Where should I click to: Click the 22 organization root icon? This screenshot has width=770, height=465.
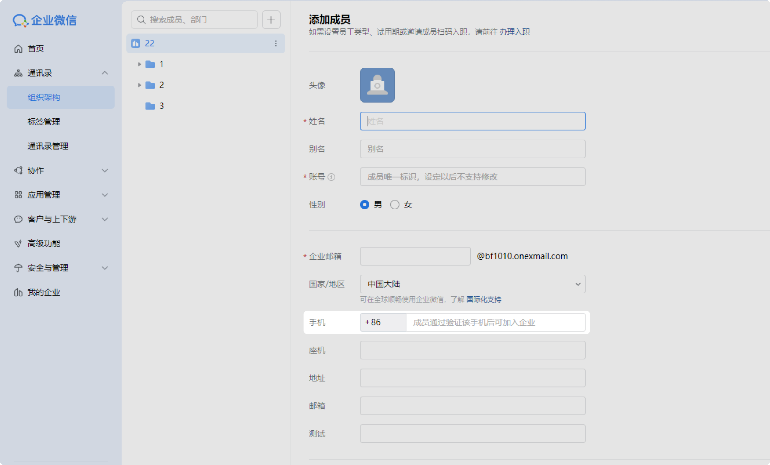pos(136,43)
